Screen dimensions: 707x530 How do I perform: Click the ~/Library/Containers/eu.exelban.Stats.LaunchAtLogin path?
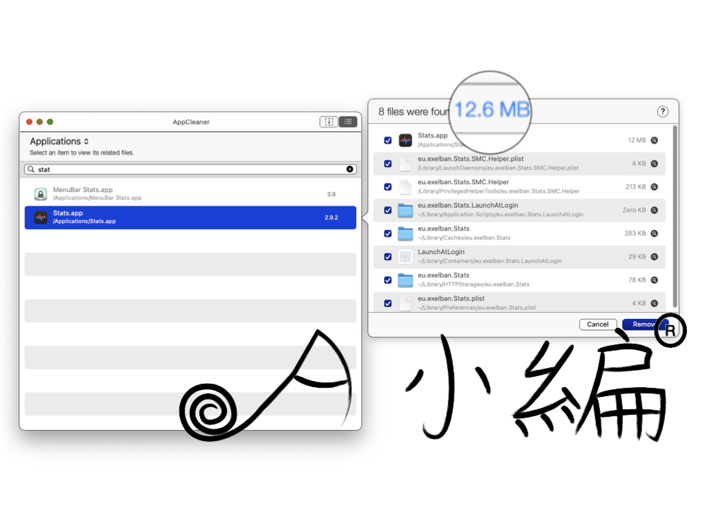click(490, 261)
